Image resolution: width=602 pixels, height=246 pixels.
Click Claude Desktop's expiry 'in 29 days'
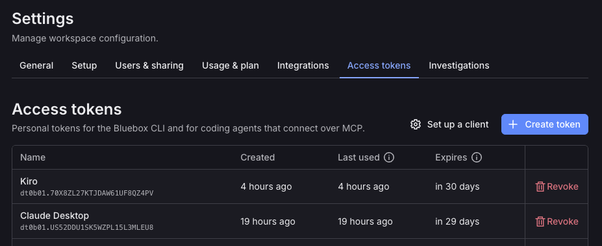pyautogui.click(x=457, y=221)
